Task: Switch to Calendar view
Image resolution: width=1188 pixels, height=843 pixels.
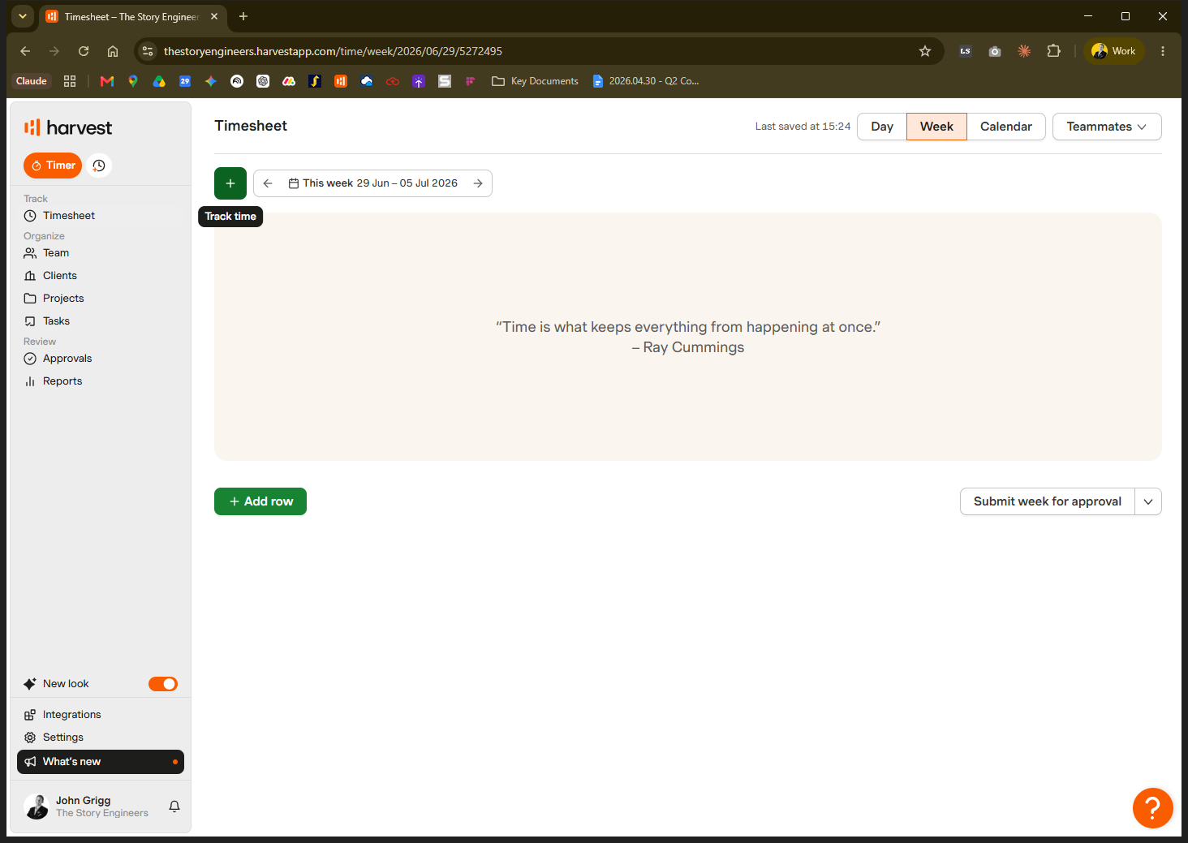Action: tap(1006, 127)
